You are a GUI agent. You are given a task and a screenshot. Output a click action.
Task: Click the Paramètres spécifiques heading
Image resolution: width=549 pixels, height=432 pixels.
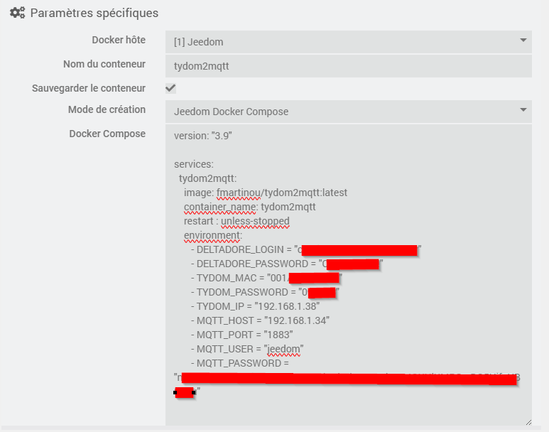tap(94, 13)
